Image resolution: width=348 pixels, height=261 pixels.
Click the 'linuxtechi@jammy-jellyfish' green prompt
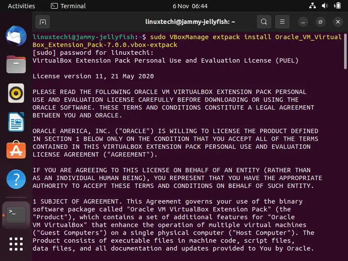coord(84,37)
